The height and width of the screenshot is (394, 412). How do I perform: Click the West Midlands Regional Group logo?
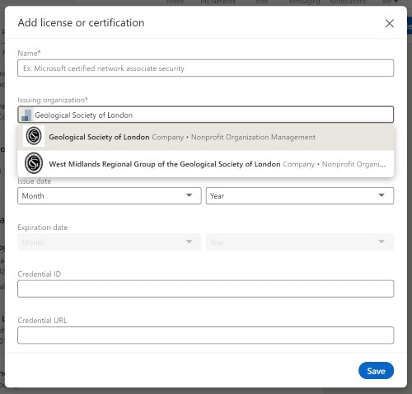34,163
